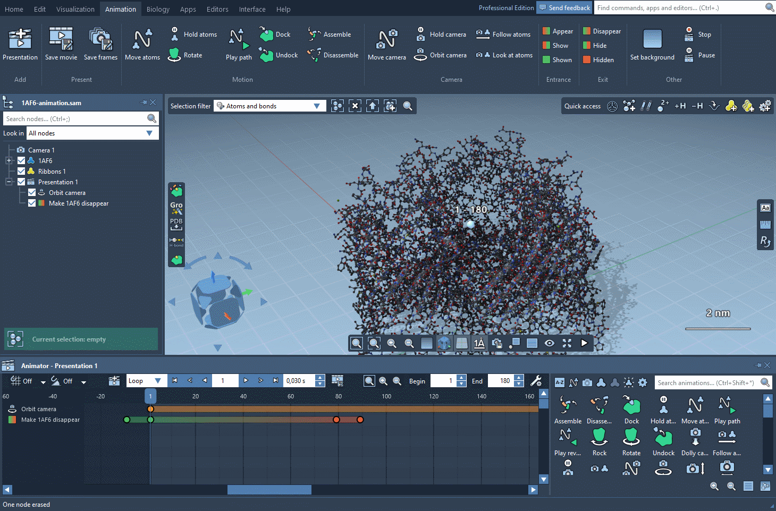The height and width of the screenshot is (511, 776).
Task: Uncheck the Ribbons 1 node checkbox
Action: click(21, 171)
